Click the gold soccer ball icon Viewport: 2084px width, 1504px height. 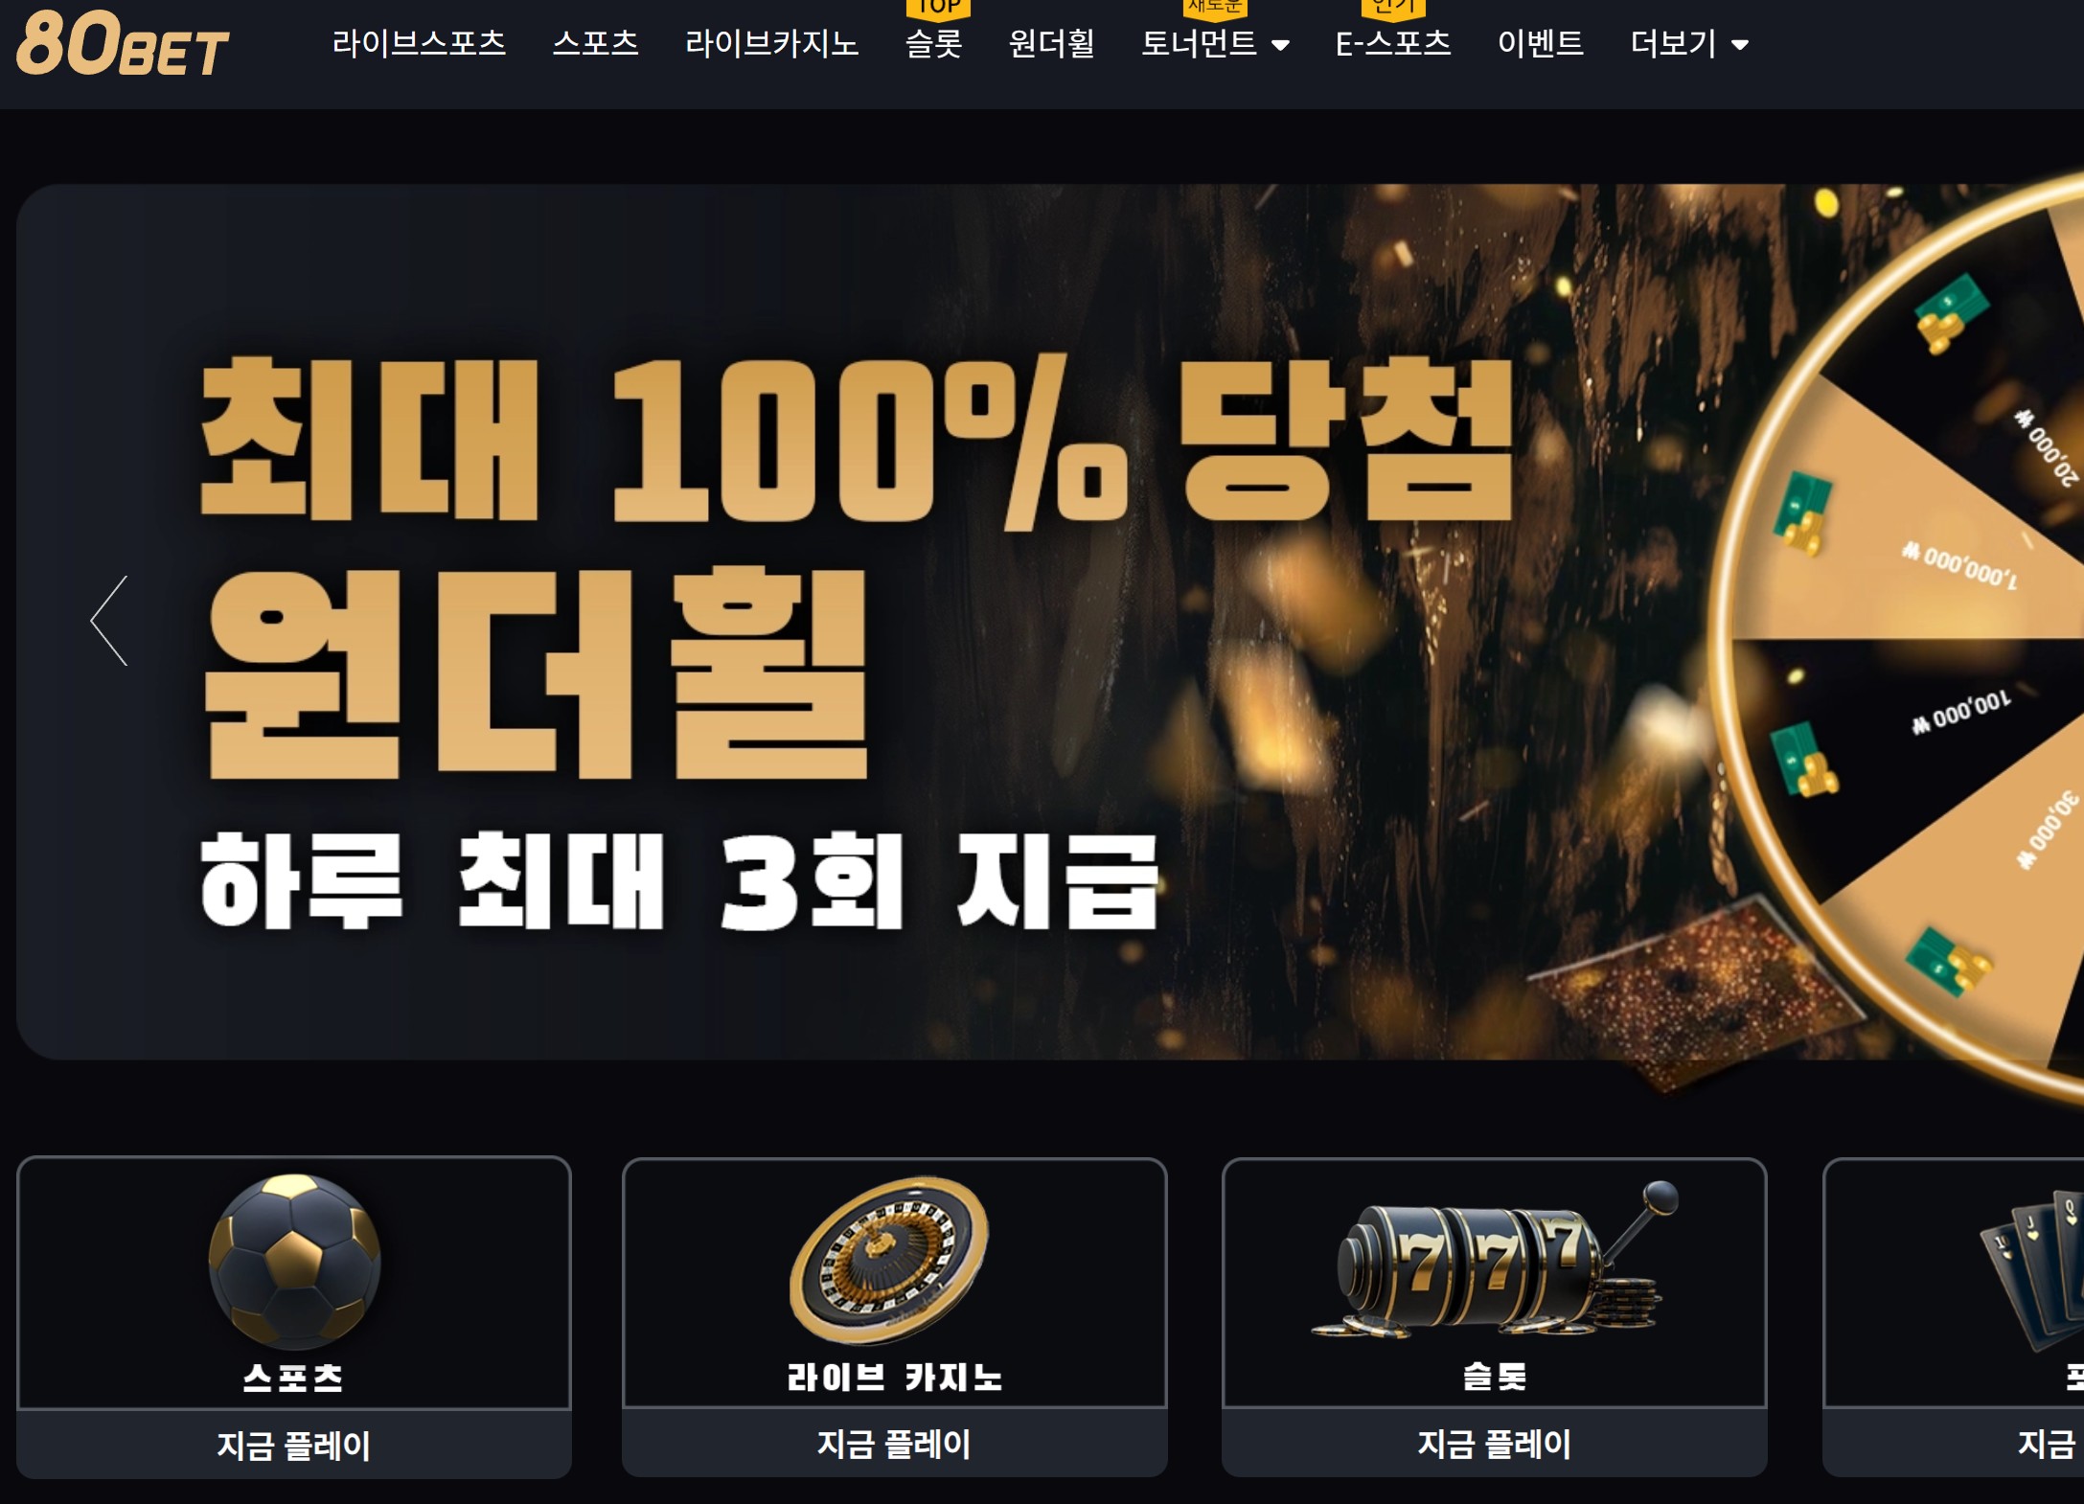(x=295, y=1261)
